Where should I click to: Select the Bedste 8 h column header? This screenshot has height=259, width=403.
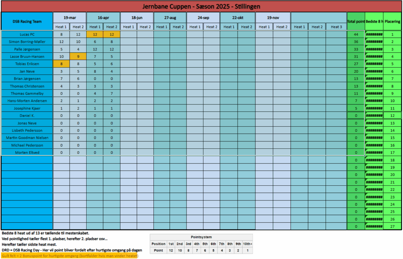coord(374,21)
